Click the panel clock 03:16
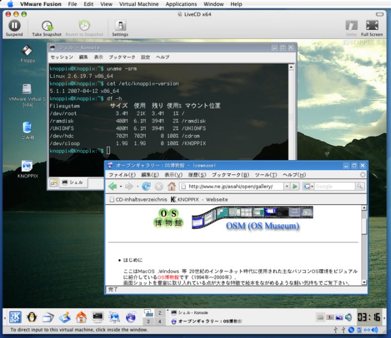 (369, 317)
